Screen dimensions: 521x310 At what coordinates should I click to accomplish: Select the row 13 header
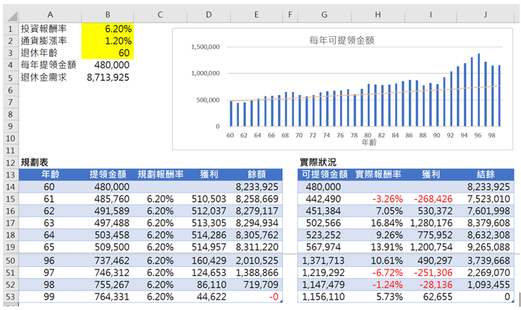coord(10,174)
